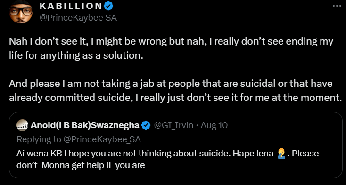Click the quoted author's small avatar

22,125
